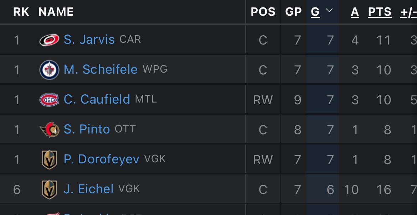Open M. Scheifele player profile link
Viewport: 417px width, 215px height.
point(100,69)
